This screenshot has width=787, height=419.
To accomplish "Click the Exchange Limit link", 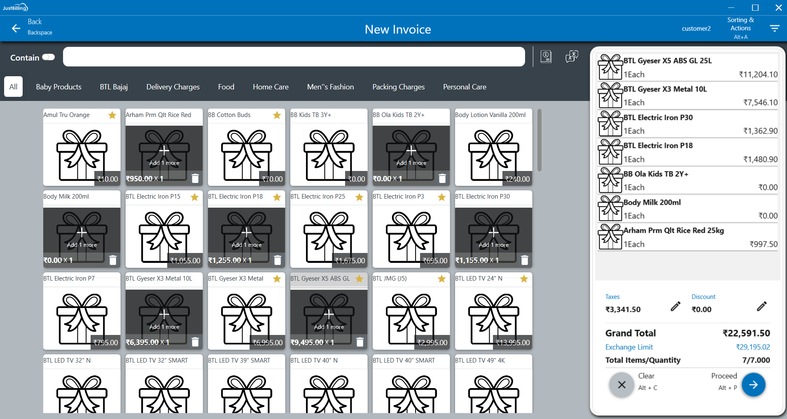I will pyautogui.click(x=629, y=347).
